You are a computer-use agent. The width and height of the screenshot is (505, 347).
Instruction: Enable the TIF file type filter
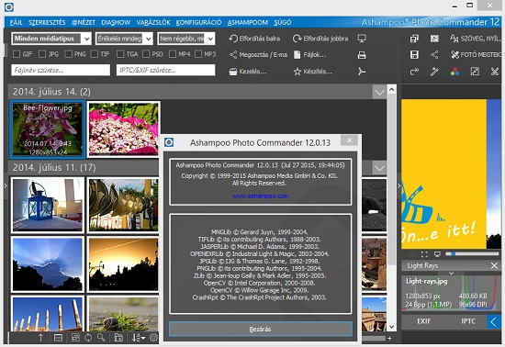(x=95, y=54)
